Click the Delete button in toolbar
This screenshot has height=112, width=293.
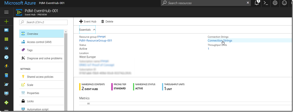[107, 22]
